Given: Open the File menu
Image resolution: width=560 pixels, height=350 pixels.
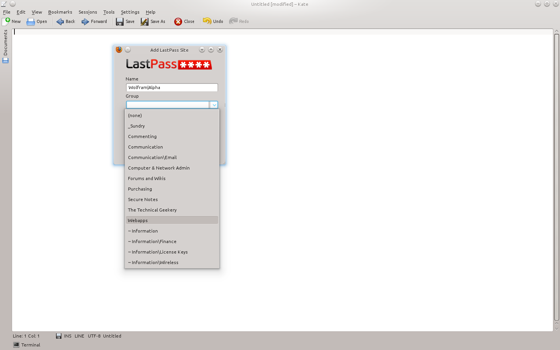Looking at the screenshot, I should 7,12.
